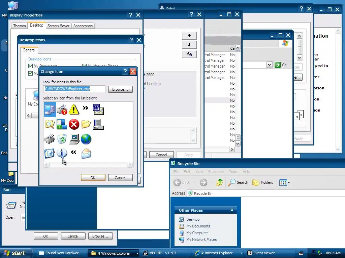Screen dimensions: 345x258
Task: Open the address dropdown next to Go
Action: point(269,65)
